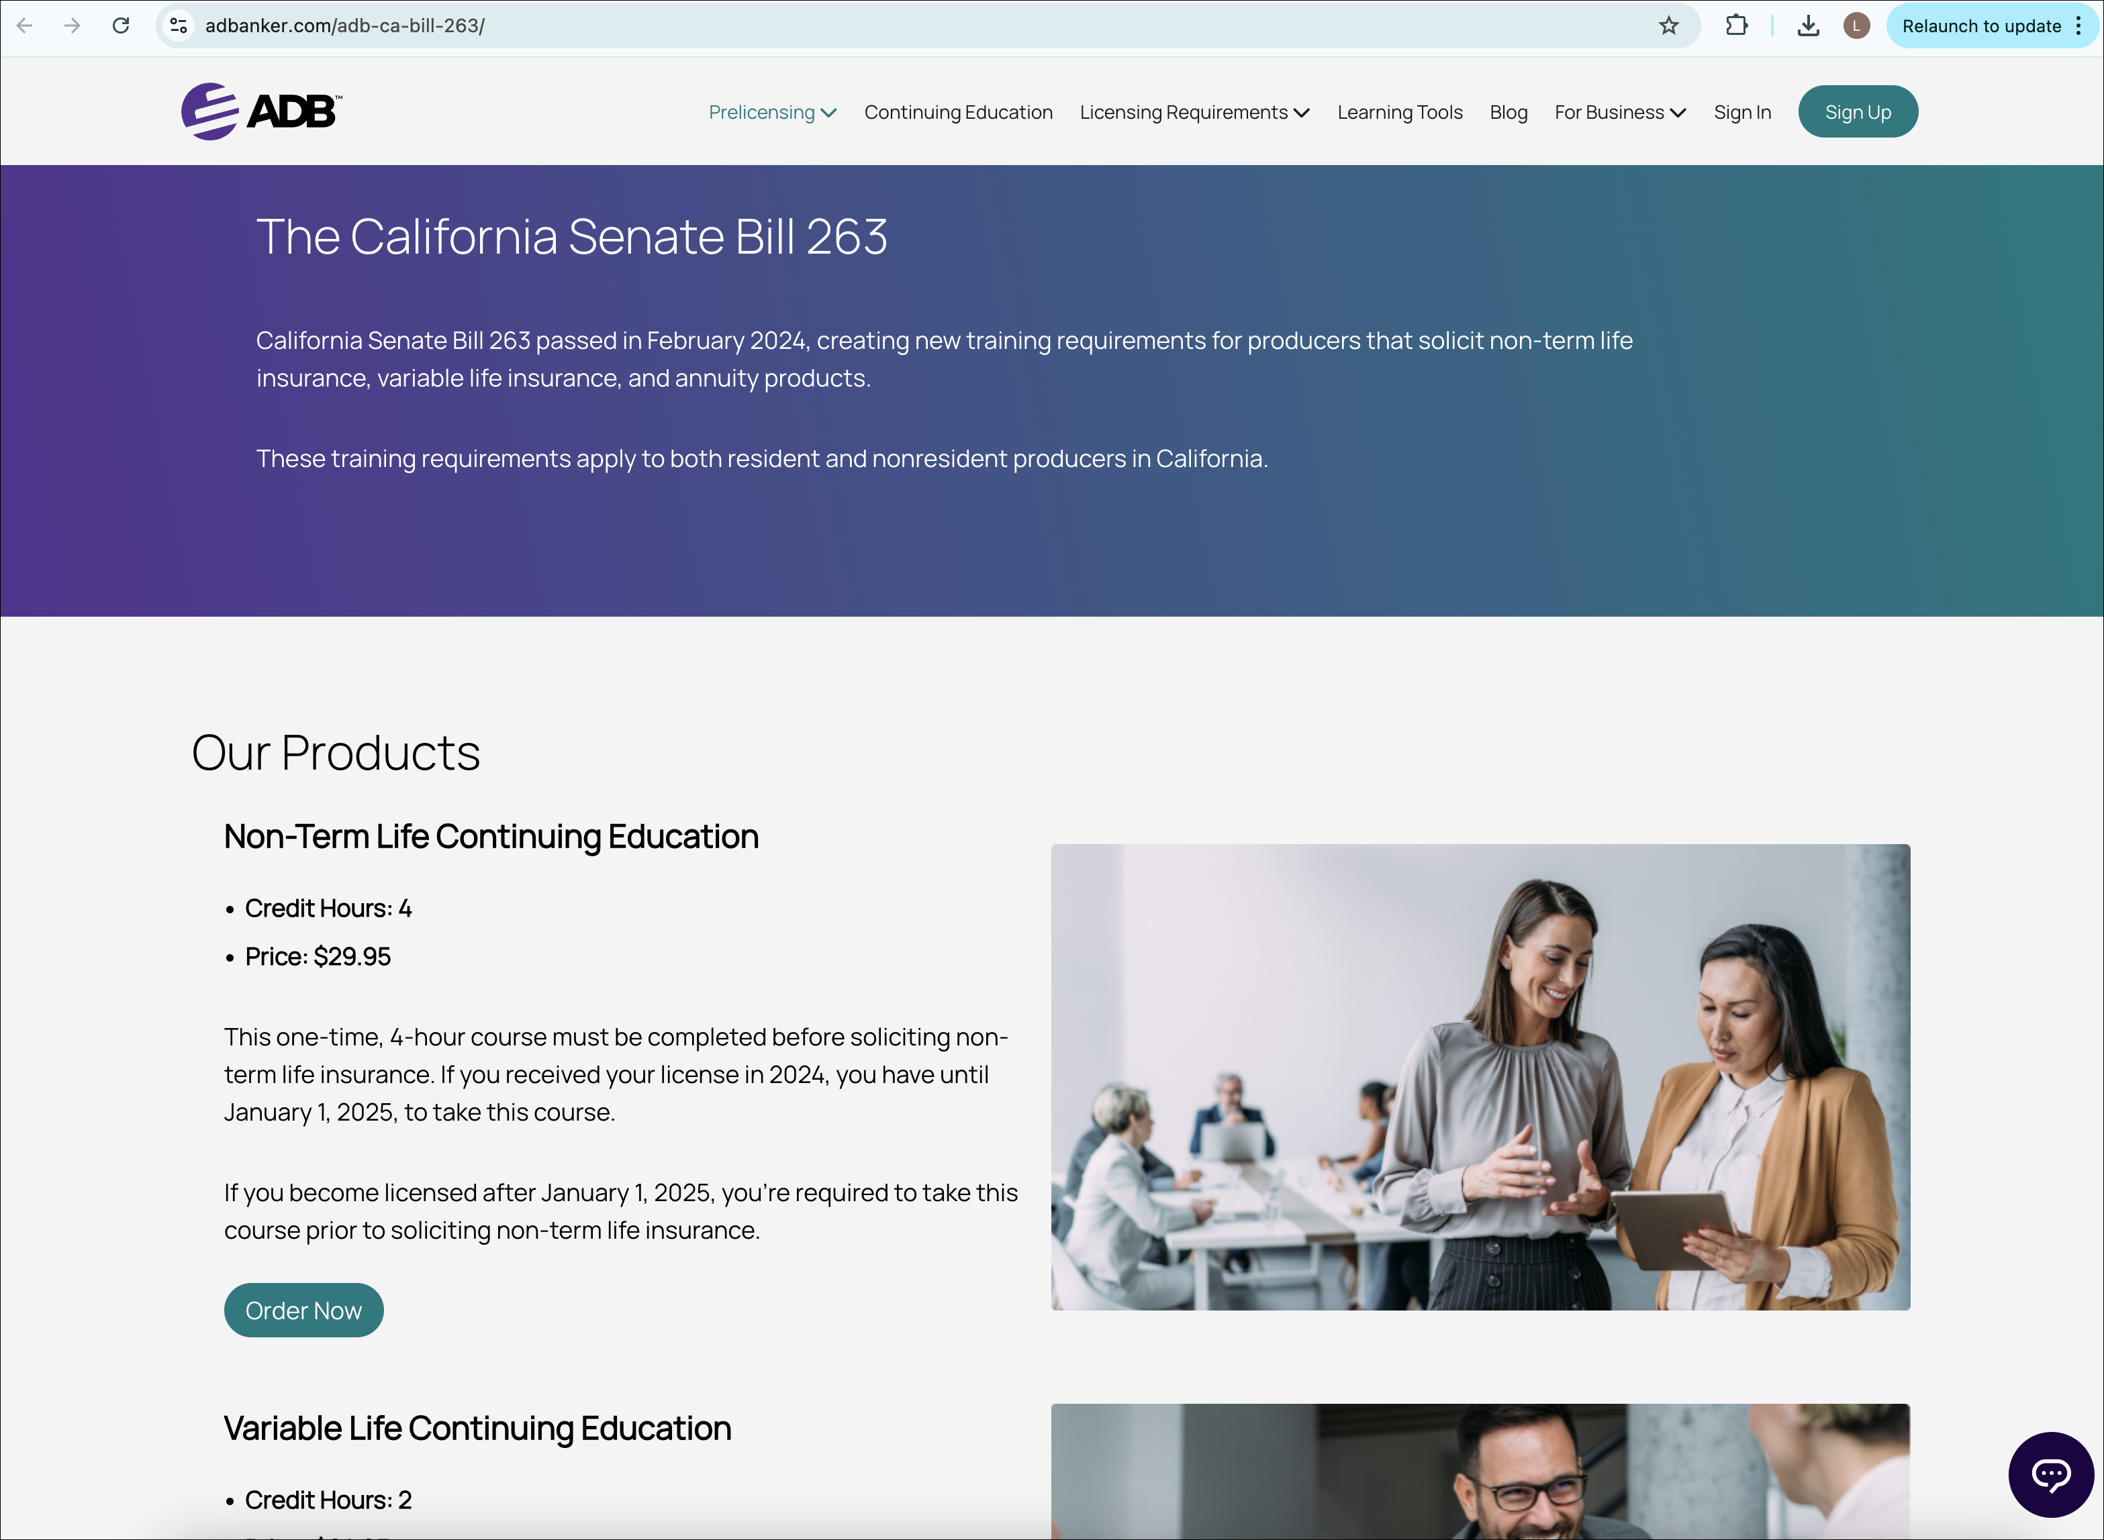Image resolution: width=2104 pixels, height=1540 pixels.
Task: Open the user profile avatar
Action: pyautogui.click(x=1856, y=26)
